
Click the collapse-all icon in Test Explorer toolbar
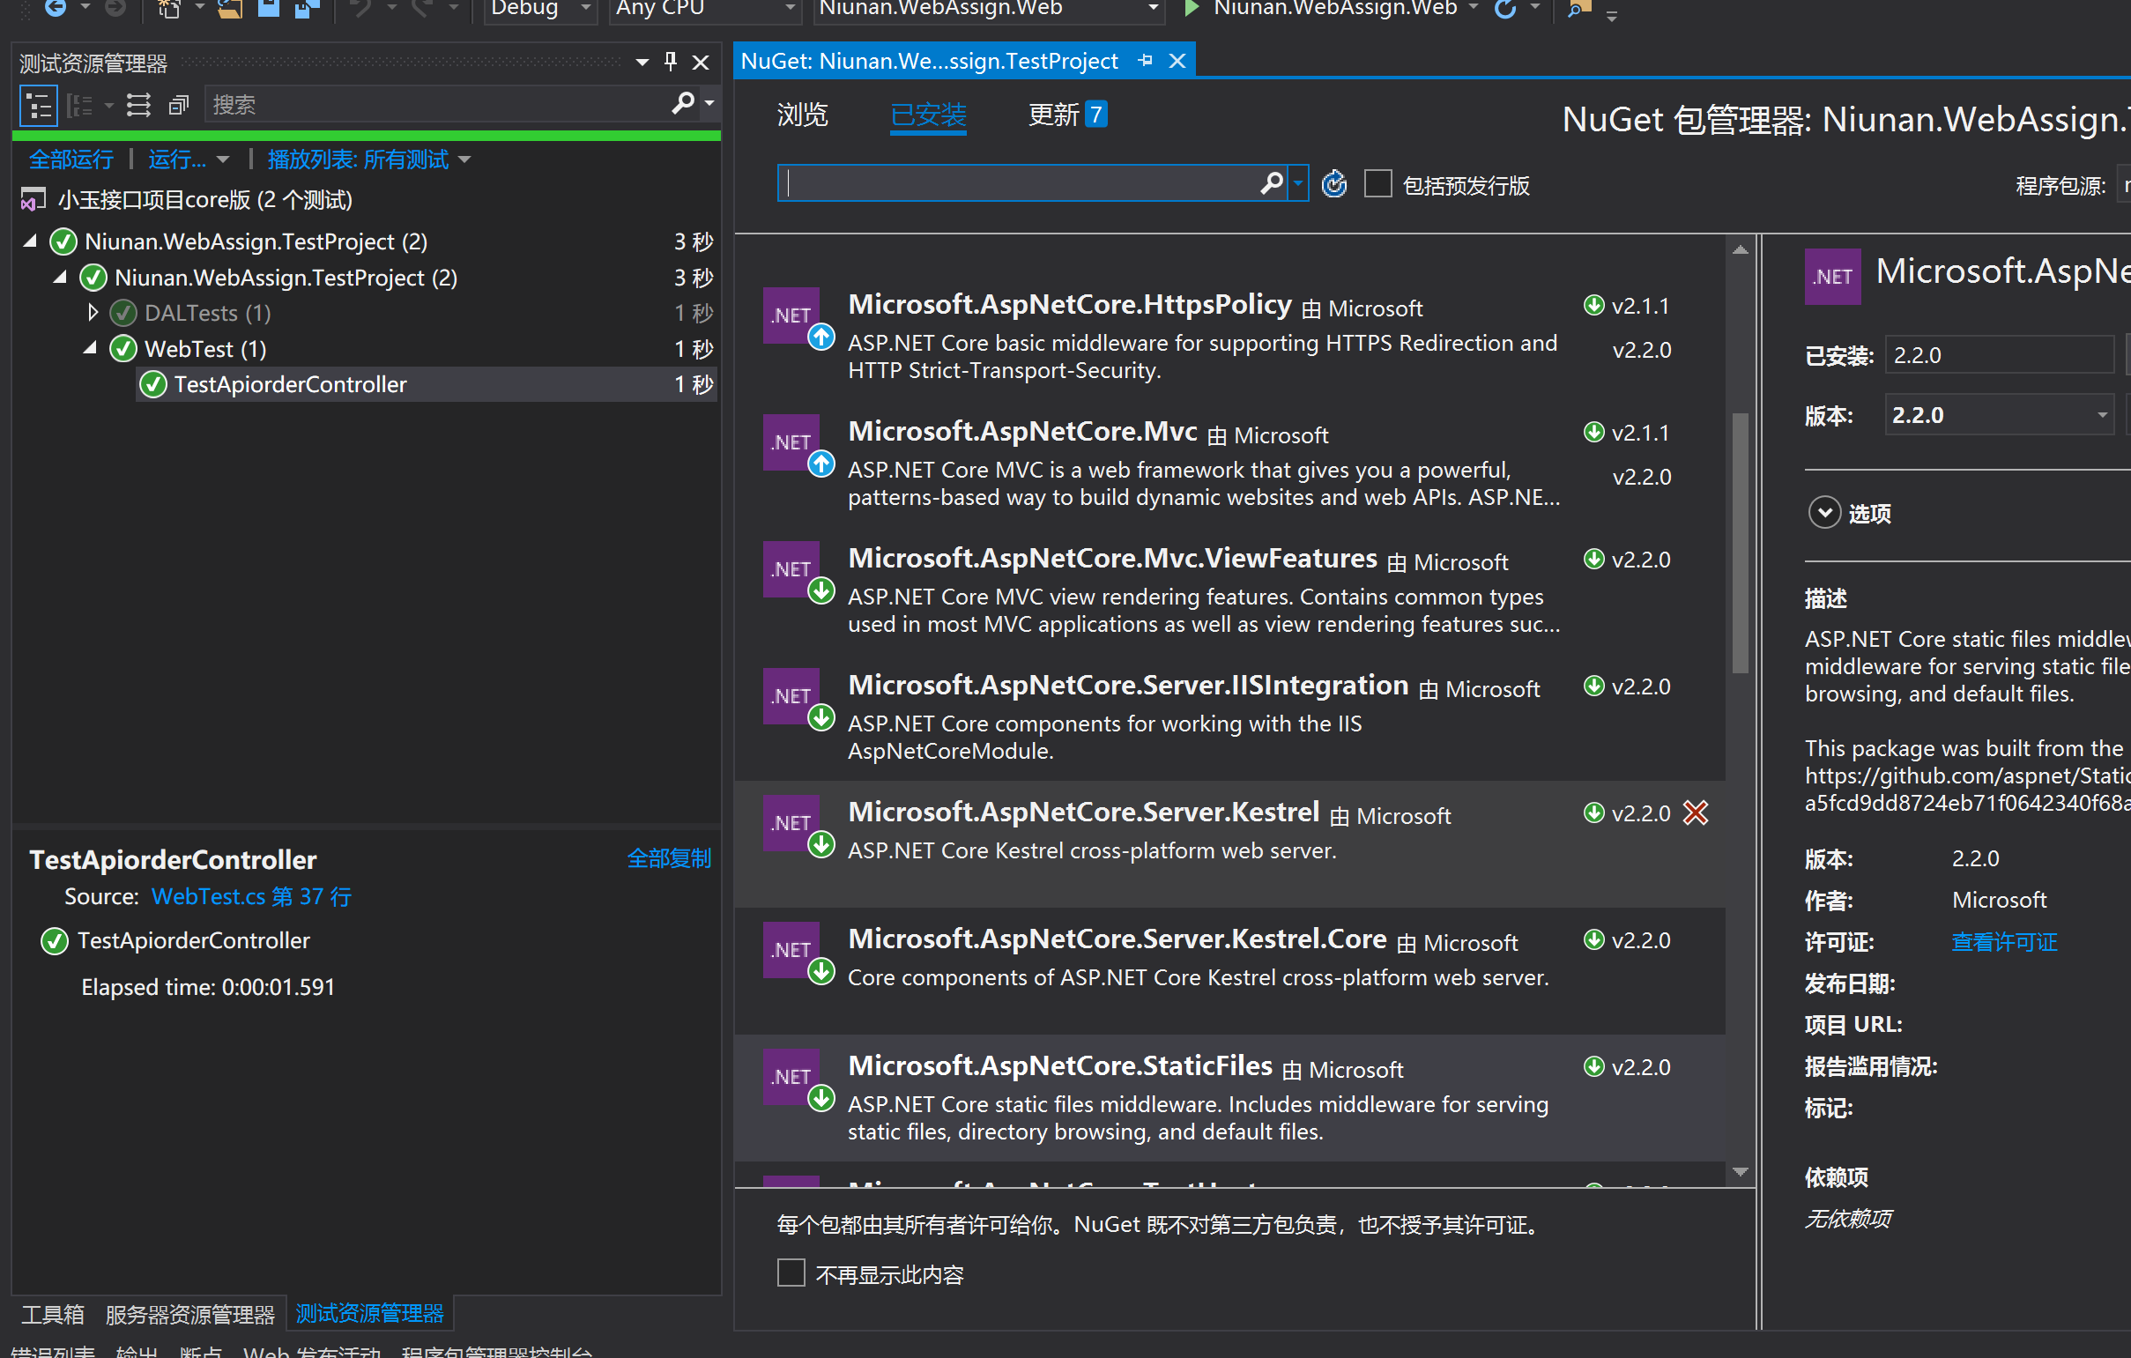(180, 106)
